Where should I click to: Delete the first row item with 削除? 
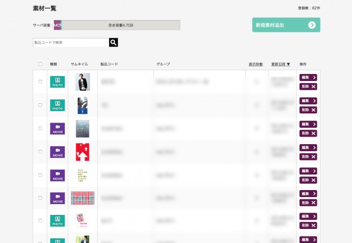pyautogui.click(x=308, y=86)
